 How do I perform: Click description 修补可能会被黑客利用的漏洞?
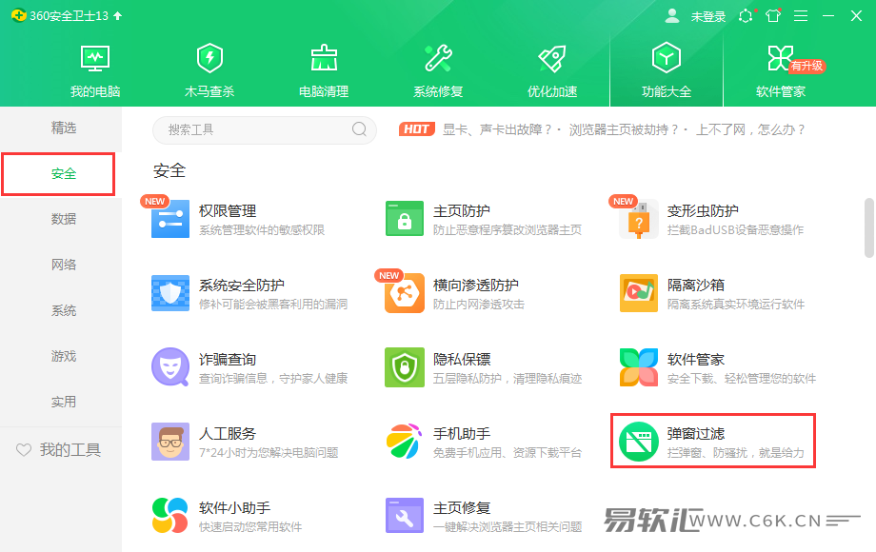[x=273, y=305]
